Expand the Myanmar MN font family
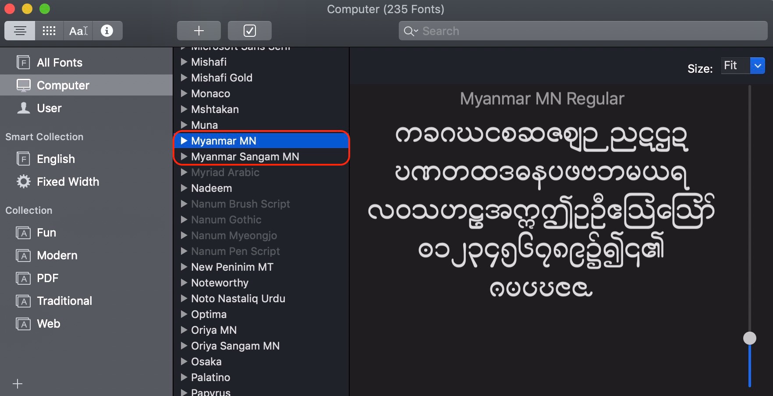 (184, 141)
